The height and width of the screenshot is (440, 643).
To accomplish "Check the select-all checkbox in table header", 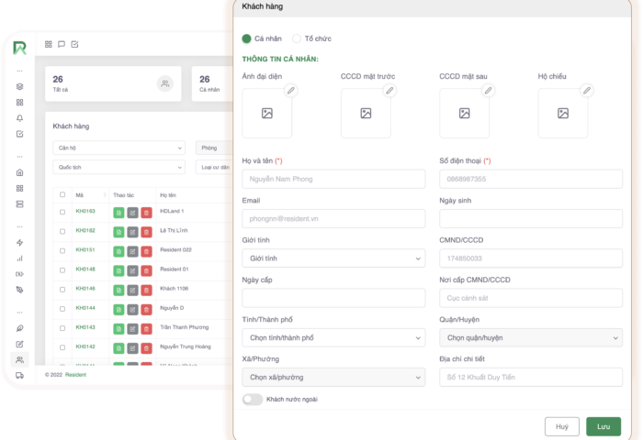I will tap(62, 195).
